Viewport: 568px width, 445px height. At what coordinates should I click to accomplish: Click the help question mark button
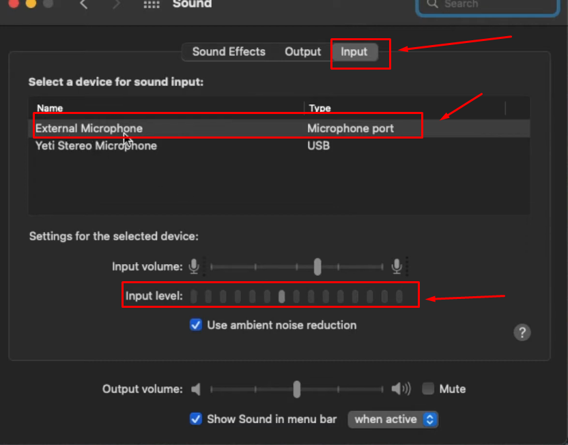pyautogui.click(x=522, y=332)
